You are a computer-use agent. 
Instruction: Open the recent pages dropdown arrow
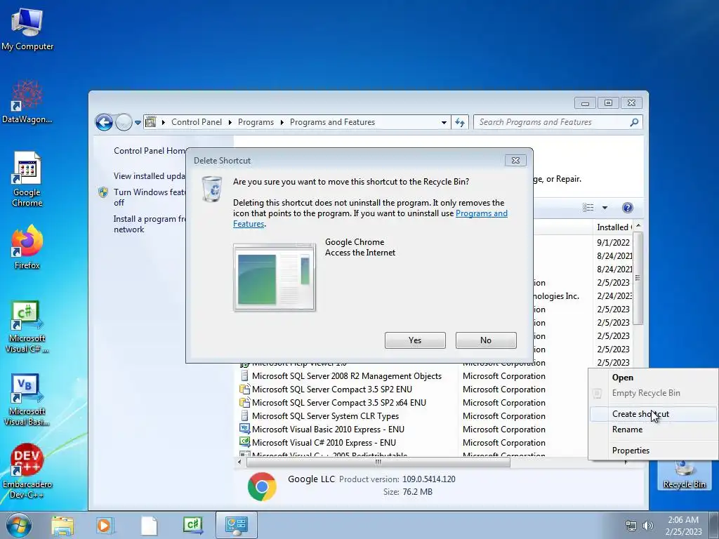click(138, 123)
